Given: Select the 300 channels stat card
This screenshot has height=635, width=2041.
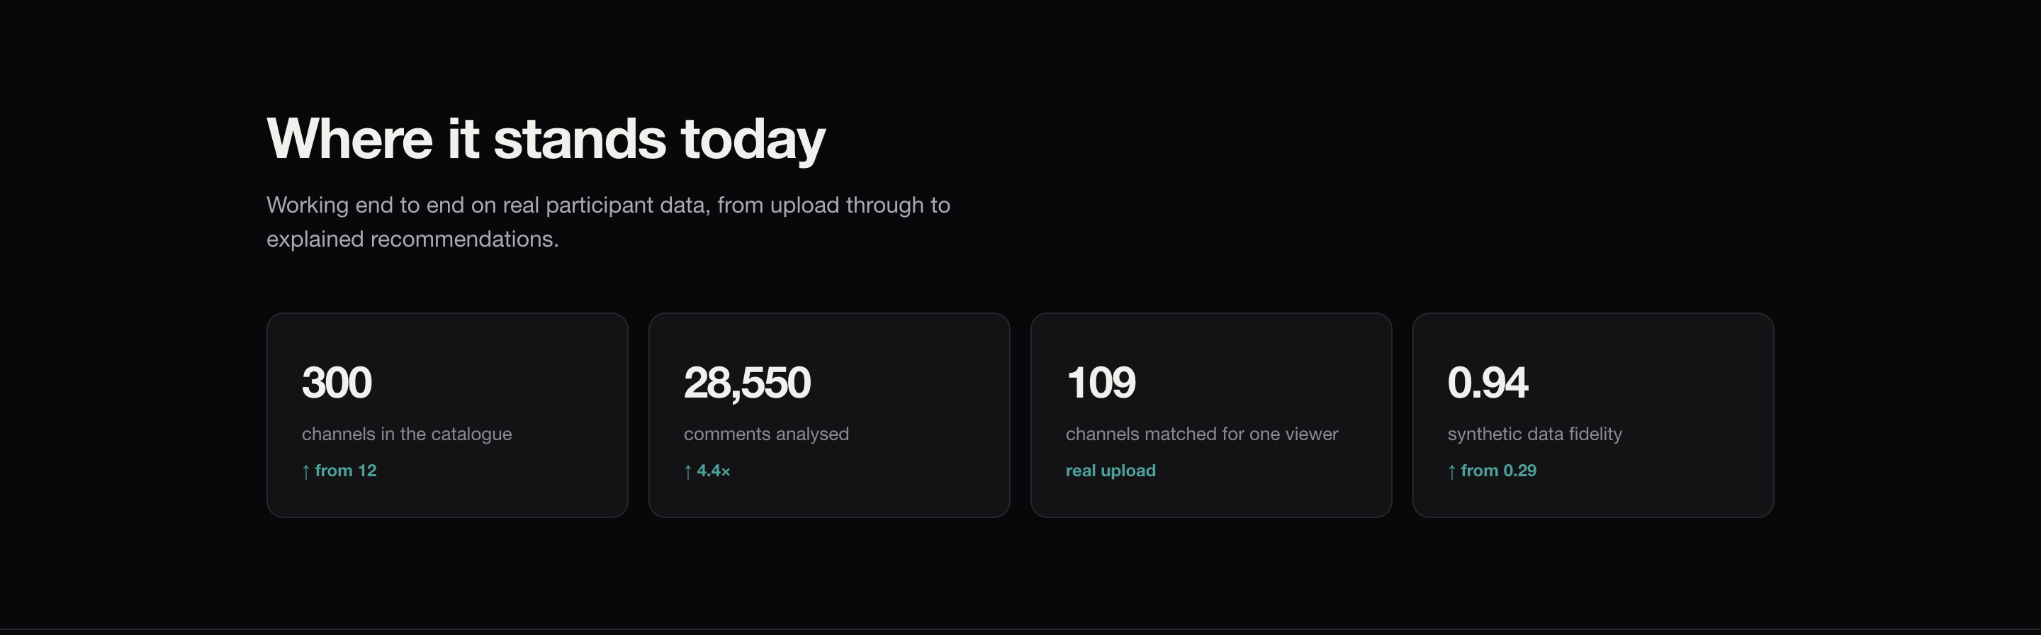Looking at the screenshot, I should coord(447,415).
